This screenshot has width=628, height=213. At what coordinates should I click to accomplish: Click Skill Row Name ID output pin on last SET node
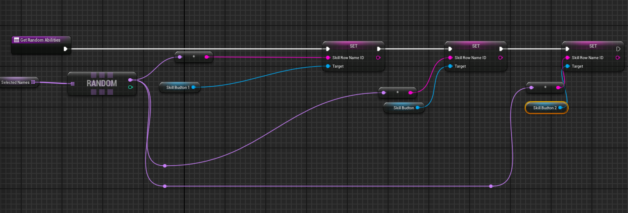618,57
